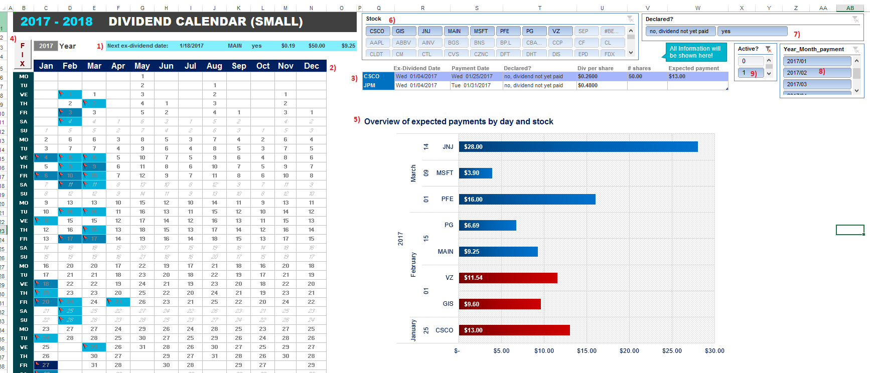Screen dimensions: 870x373
Task: Clear the Year_Month_payment slicer filter
Action: coord(856,50)
